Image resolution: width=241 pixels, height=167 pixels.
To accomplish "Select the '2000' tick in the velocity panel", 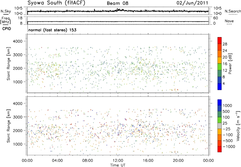I will [18, 131].
